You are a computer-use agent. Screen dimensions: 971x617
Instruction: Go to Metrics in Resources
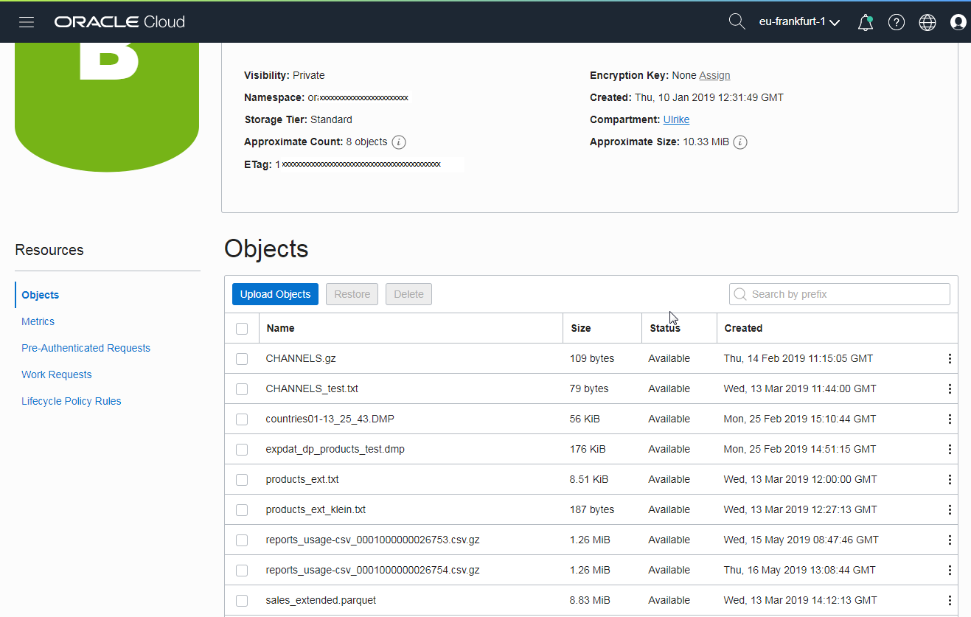click(x=38, y=321)
